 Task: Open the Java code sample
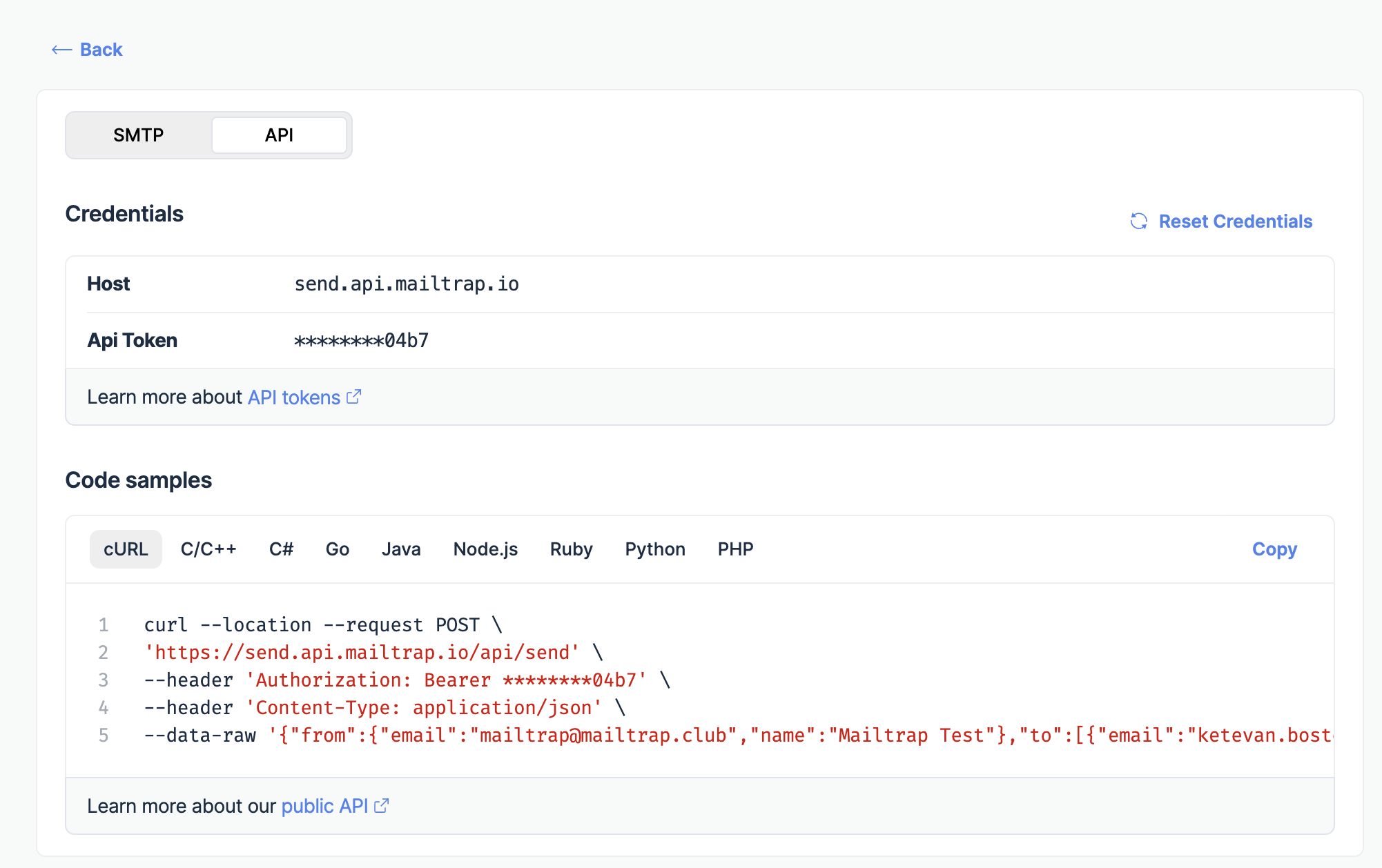pos(401,549)
